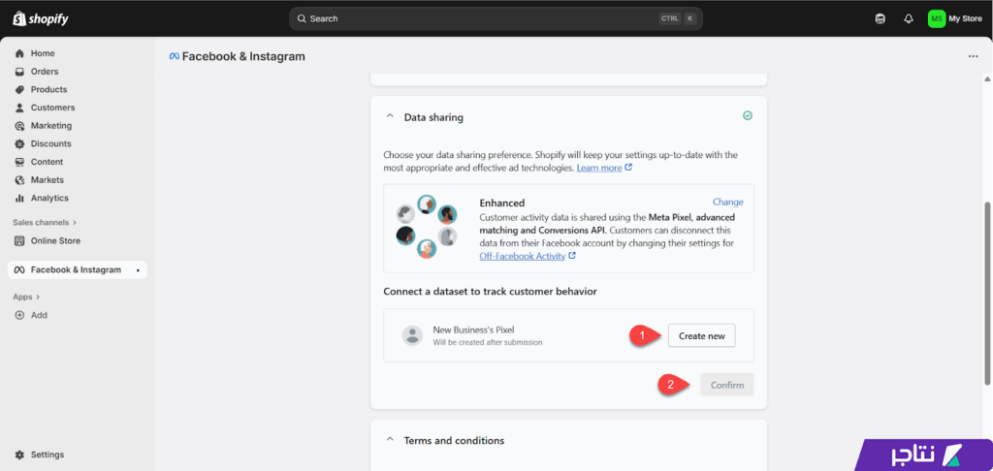Open the My Store account avatar
Viewport: 993px width, 471px height.
[x=936, y=18]
